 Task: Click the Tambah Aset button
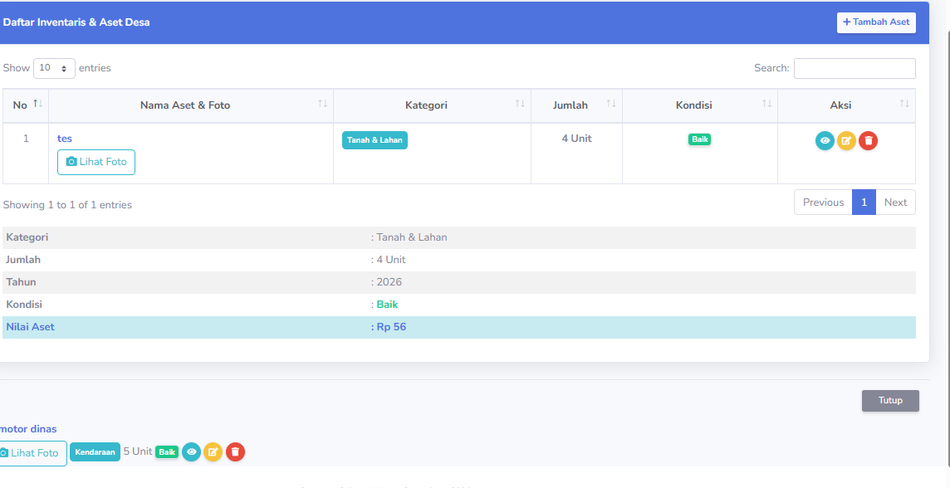(876, 22)
